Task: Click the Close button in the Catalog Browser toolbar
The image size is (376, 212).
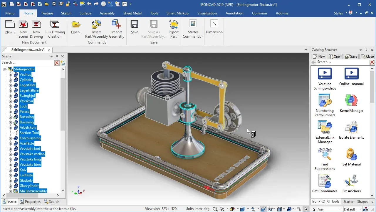Action: (x=367, y=56)
